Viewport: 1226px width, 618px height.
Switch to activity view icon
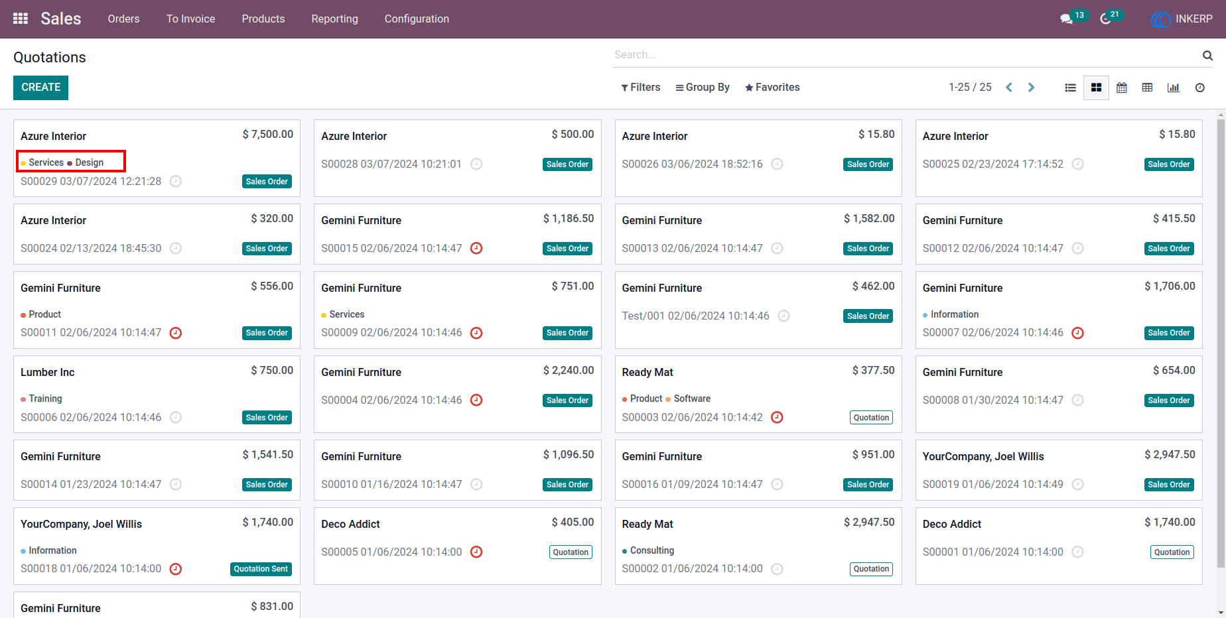coord(1199,88)
